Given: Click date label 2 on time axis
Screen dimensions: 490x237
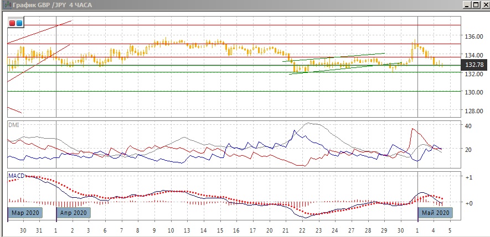Looking at the screenshot, I should pyautogui.click(x=73, y=230).
